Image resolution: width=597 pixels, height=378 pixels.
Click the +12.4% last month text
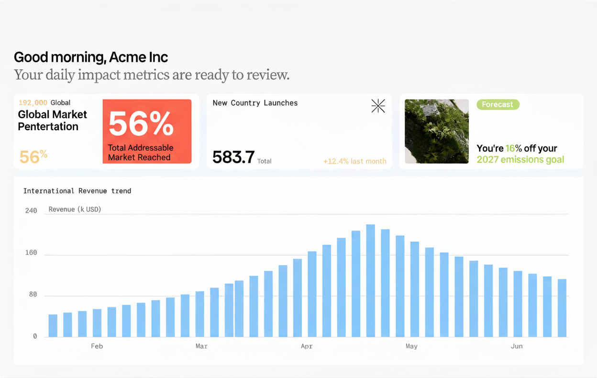tap(354, 161)
